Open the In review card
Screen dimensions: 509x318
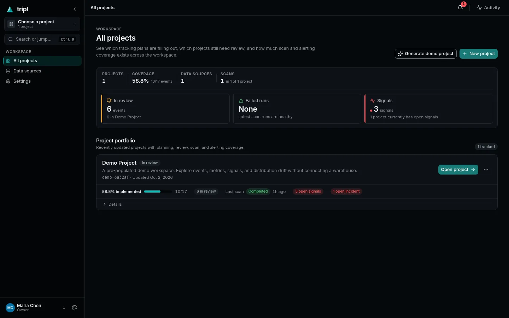tap(165, 108)
